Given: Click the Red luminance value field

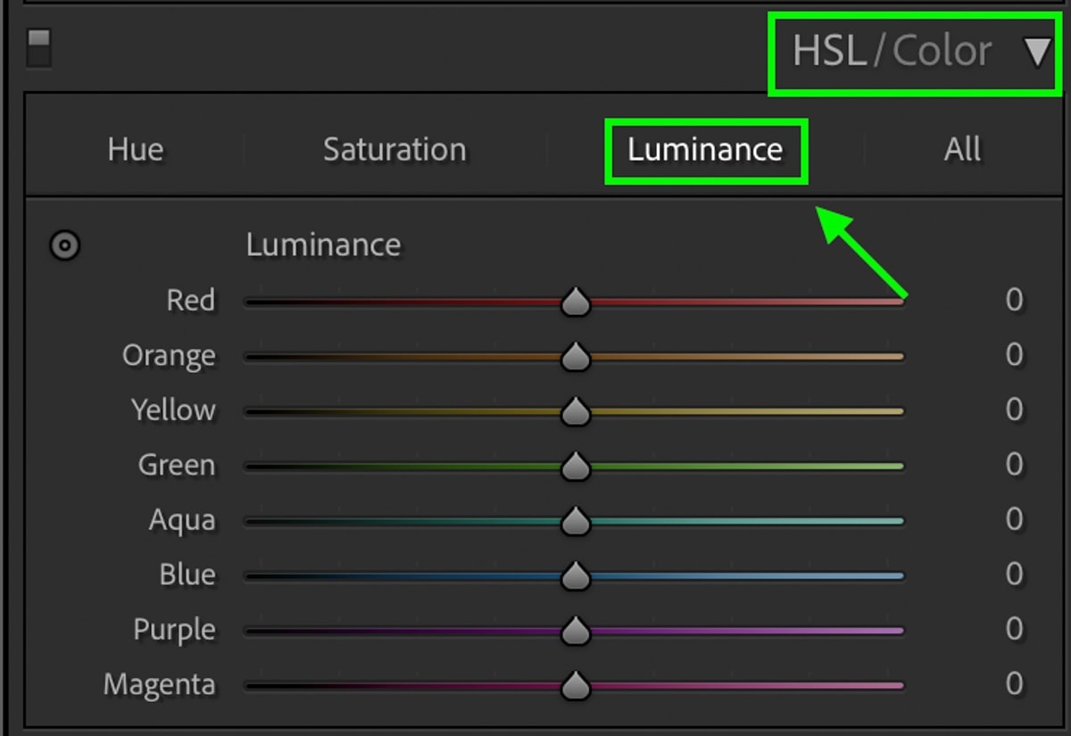Looking at the screenshot, I should coord(1014,301).
